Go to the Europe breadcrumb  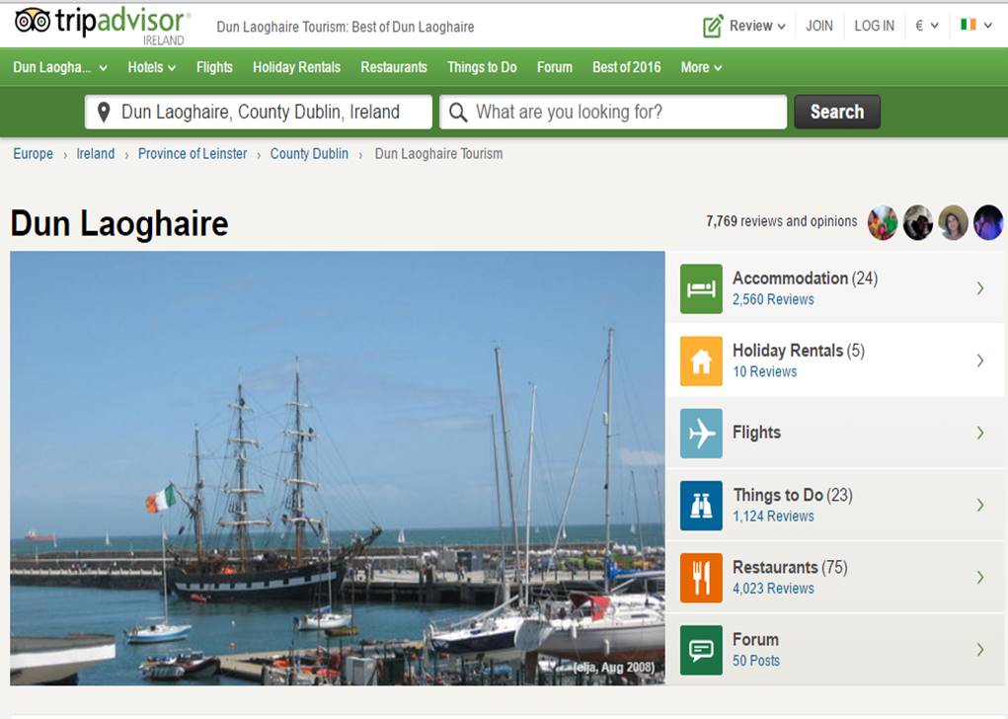(x=34, y=154)
